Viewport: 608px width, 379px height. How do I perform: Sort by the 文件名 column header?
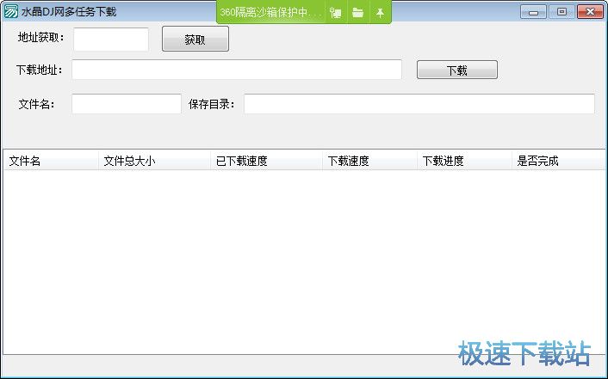52,161
